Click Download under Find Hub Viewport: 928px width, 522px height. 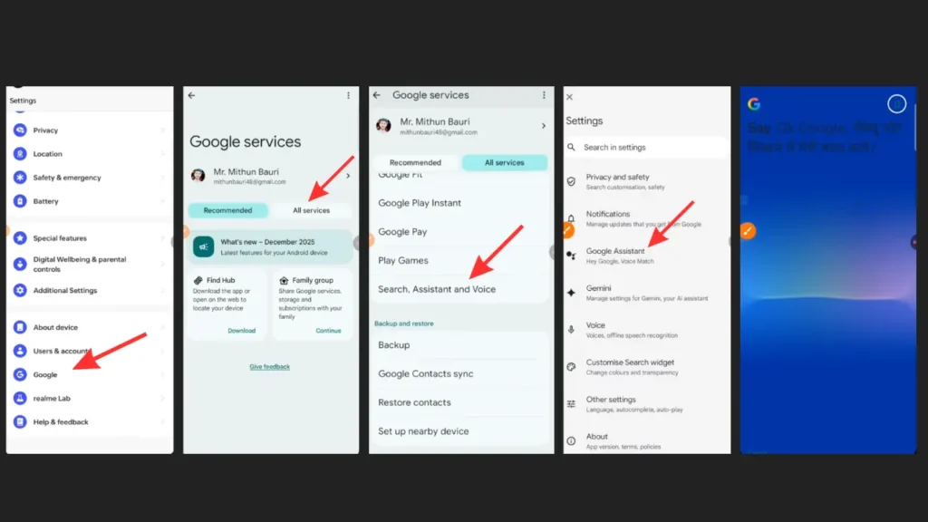pyautogui.click(x=241, y=331)
